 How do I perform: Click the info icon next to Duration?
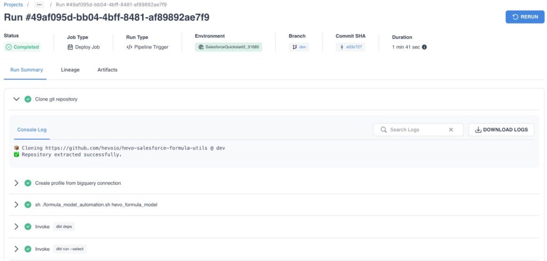(424, 47)
